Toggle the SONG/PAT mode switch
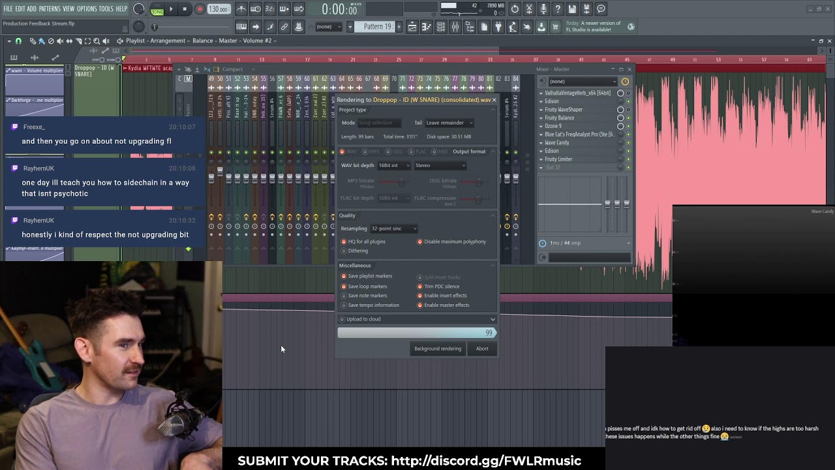Viewport: 835px width, 470px height. 157,9
